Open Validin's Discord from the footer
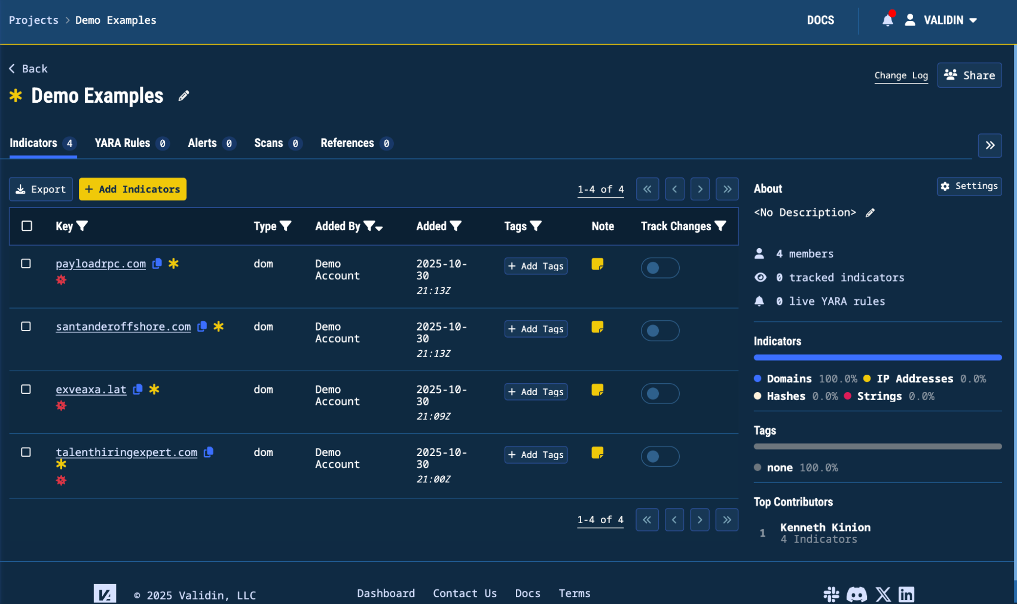Viewport: 1017px width, 604px height. pyautogui.click(x=857, y=593)
